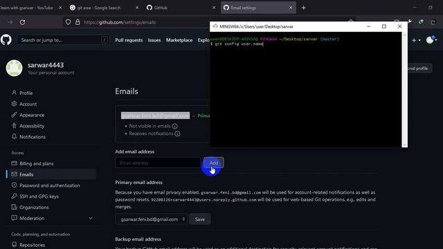The width and height of the screenshot is (443, 249).
Task: Click the shield tracking protection icon
Action: point(68,22)
